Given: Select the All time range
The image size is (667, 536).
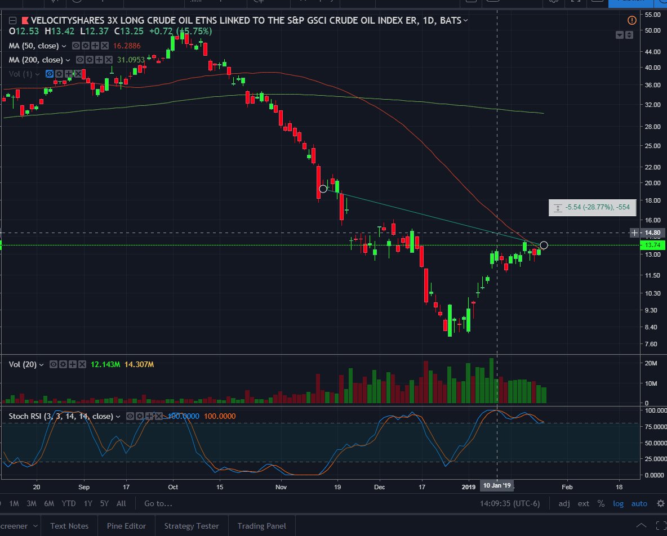Looking at the screenshot, I should point(121,504).
